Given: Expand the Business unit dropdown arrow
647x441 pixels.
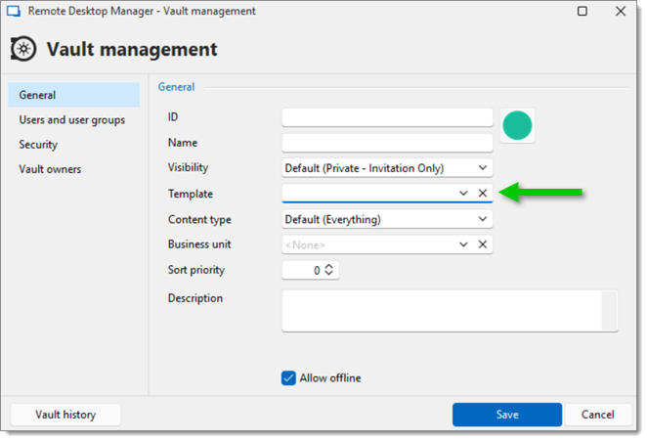Looking at the screenshot, I should 463,244.
